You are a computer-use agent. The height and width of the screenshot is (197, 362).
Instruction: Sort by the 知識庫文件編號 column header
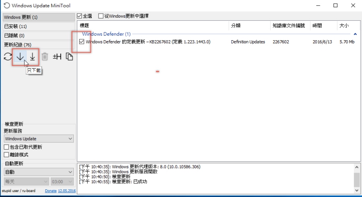(x=290, y=26)
